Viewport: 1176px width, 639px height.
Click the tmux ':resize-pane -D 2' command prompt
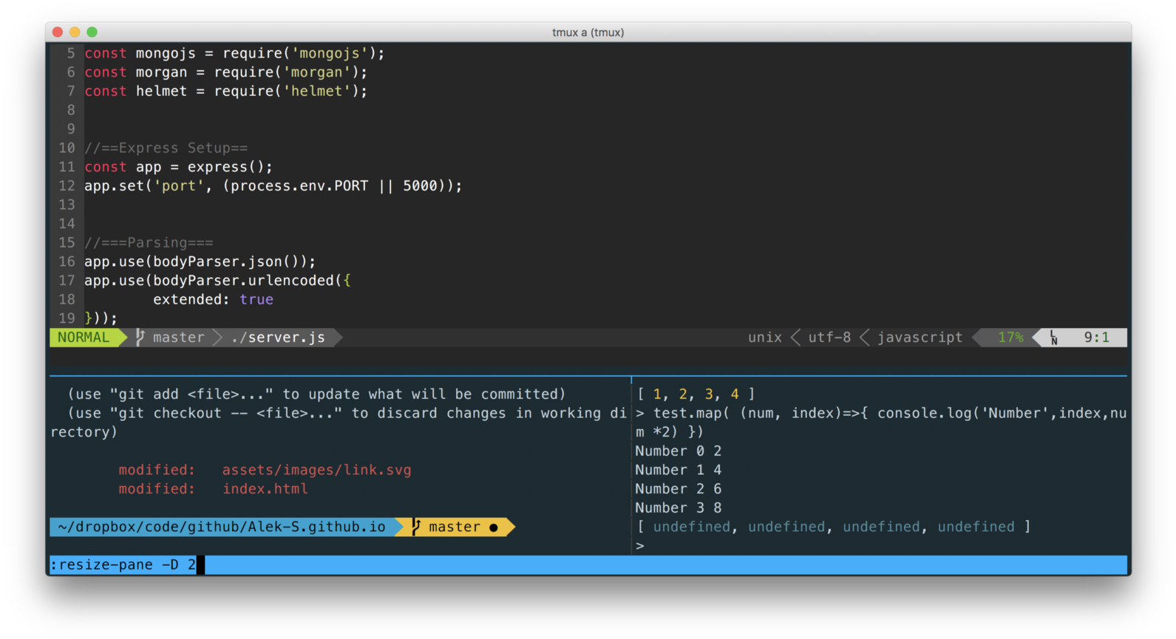click(123, 565)
